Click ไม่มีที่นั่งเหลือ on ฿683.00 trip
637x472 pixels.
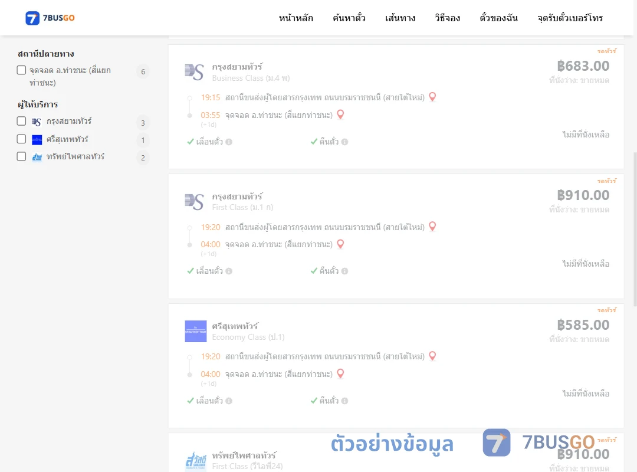(x=586, y=135)
